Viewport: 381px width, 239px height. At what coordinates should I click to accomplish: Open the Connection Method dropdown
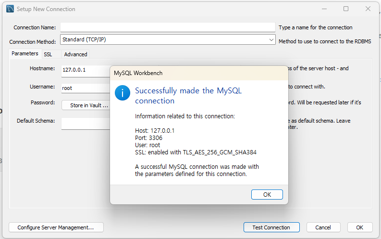pyautogui.click(x=168, y=39)
